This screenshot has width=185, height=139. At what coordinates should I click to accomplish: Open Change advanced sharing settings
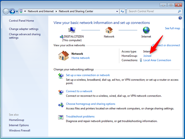tap(25, 36)
